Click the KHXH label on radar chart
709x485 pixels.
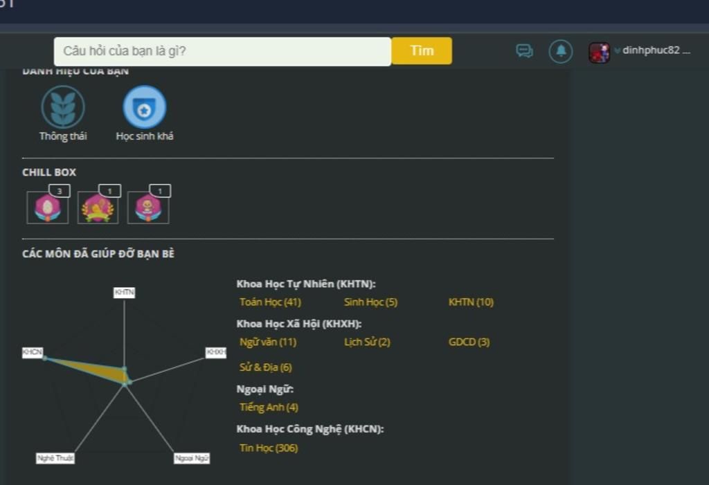pos(216,352)
